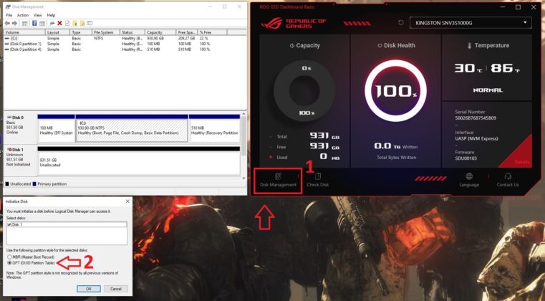Open File menu in Disk Management

tap(9, 15)
